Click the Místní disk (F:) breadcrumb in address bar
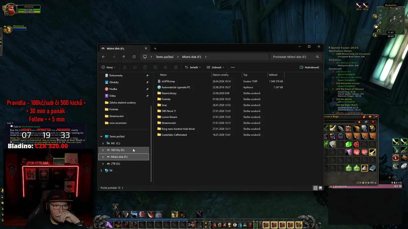The height and width of the screenshot is (229, 408). [x=192, y=57]
